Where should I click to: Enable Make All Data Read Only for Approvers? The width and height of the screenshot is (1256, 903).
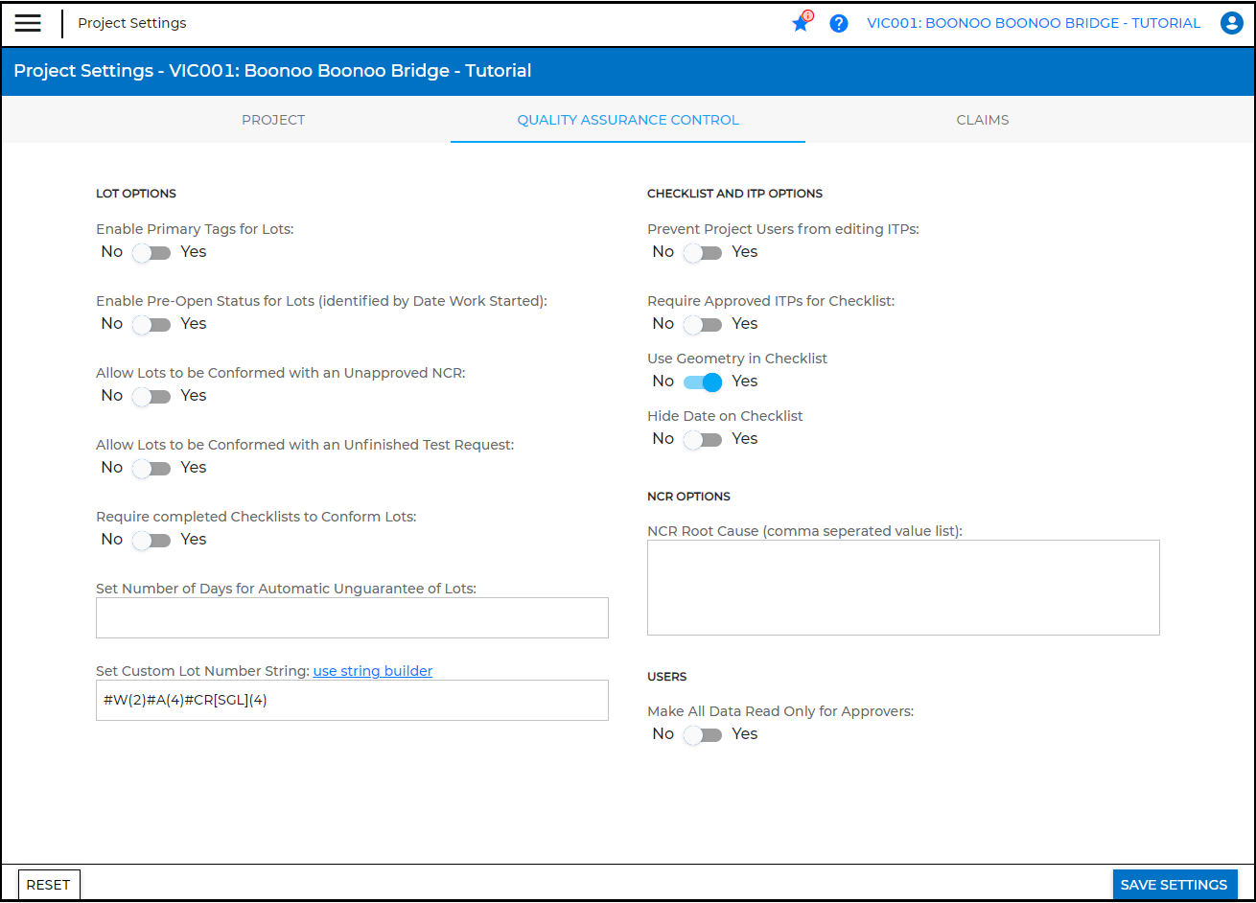703,735
